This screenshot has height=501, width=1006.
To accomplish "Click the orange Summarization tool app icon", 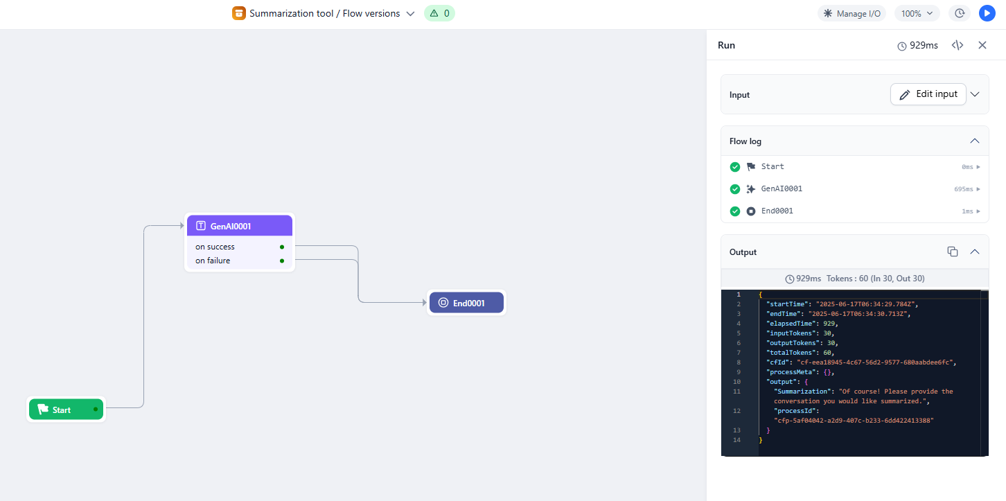I will click(x=239, y=13).
